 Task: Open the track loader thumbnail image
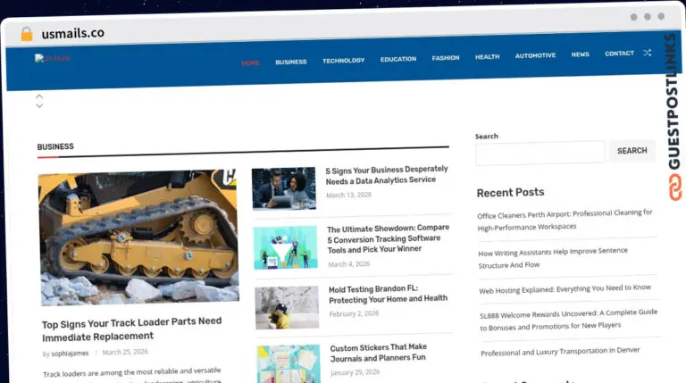(x=138, y=237)
